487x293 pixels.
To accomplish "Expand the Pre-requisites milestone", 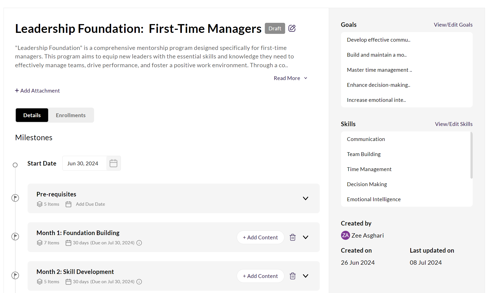I will pos(305,198).
